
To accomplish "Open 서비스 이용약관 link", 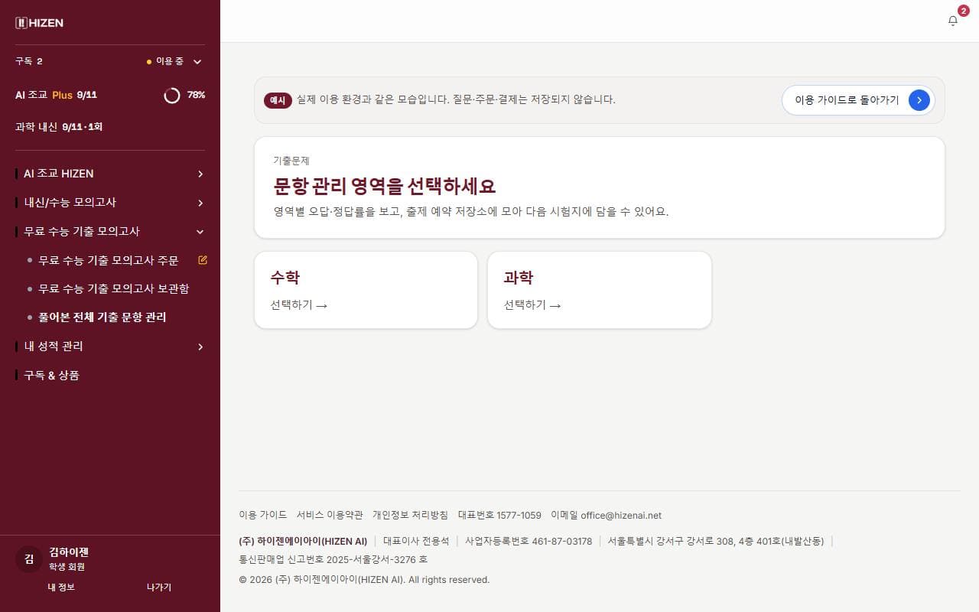I will [x=330, y=515].
